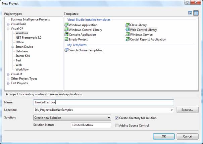Expand the Visual Basic node

tap(8, 24)
